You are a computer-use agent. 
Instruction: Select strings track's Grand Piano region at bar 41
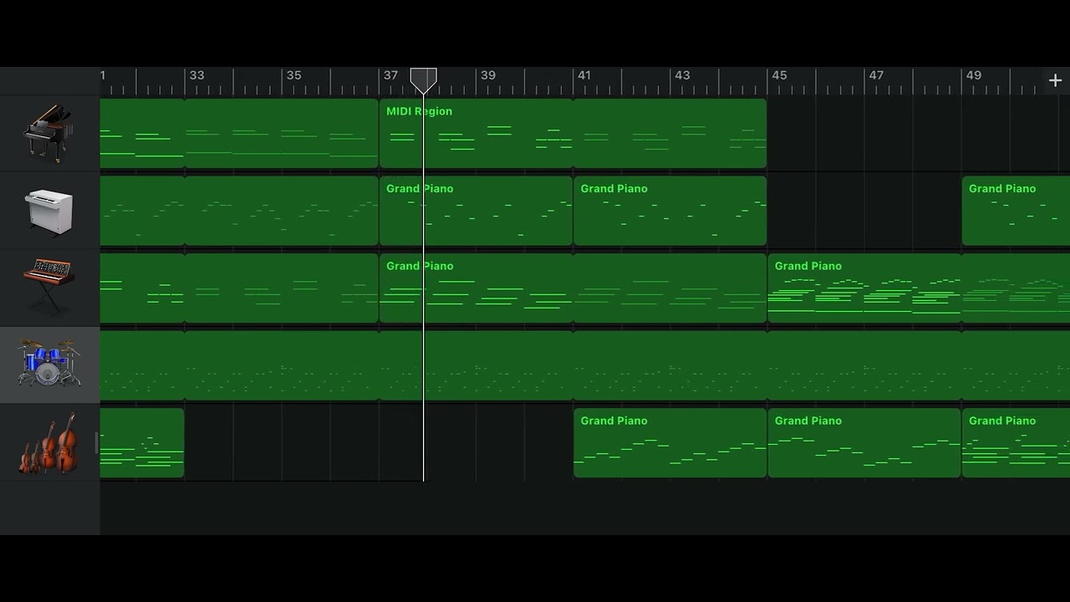(x=670, y=443)
